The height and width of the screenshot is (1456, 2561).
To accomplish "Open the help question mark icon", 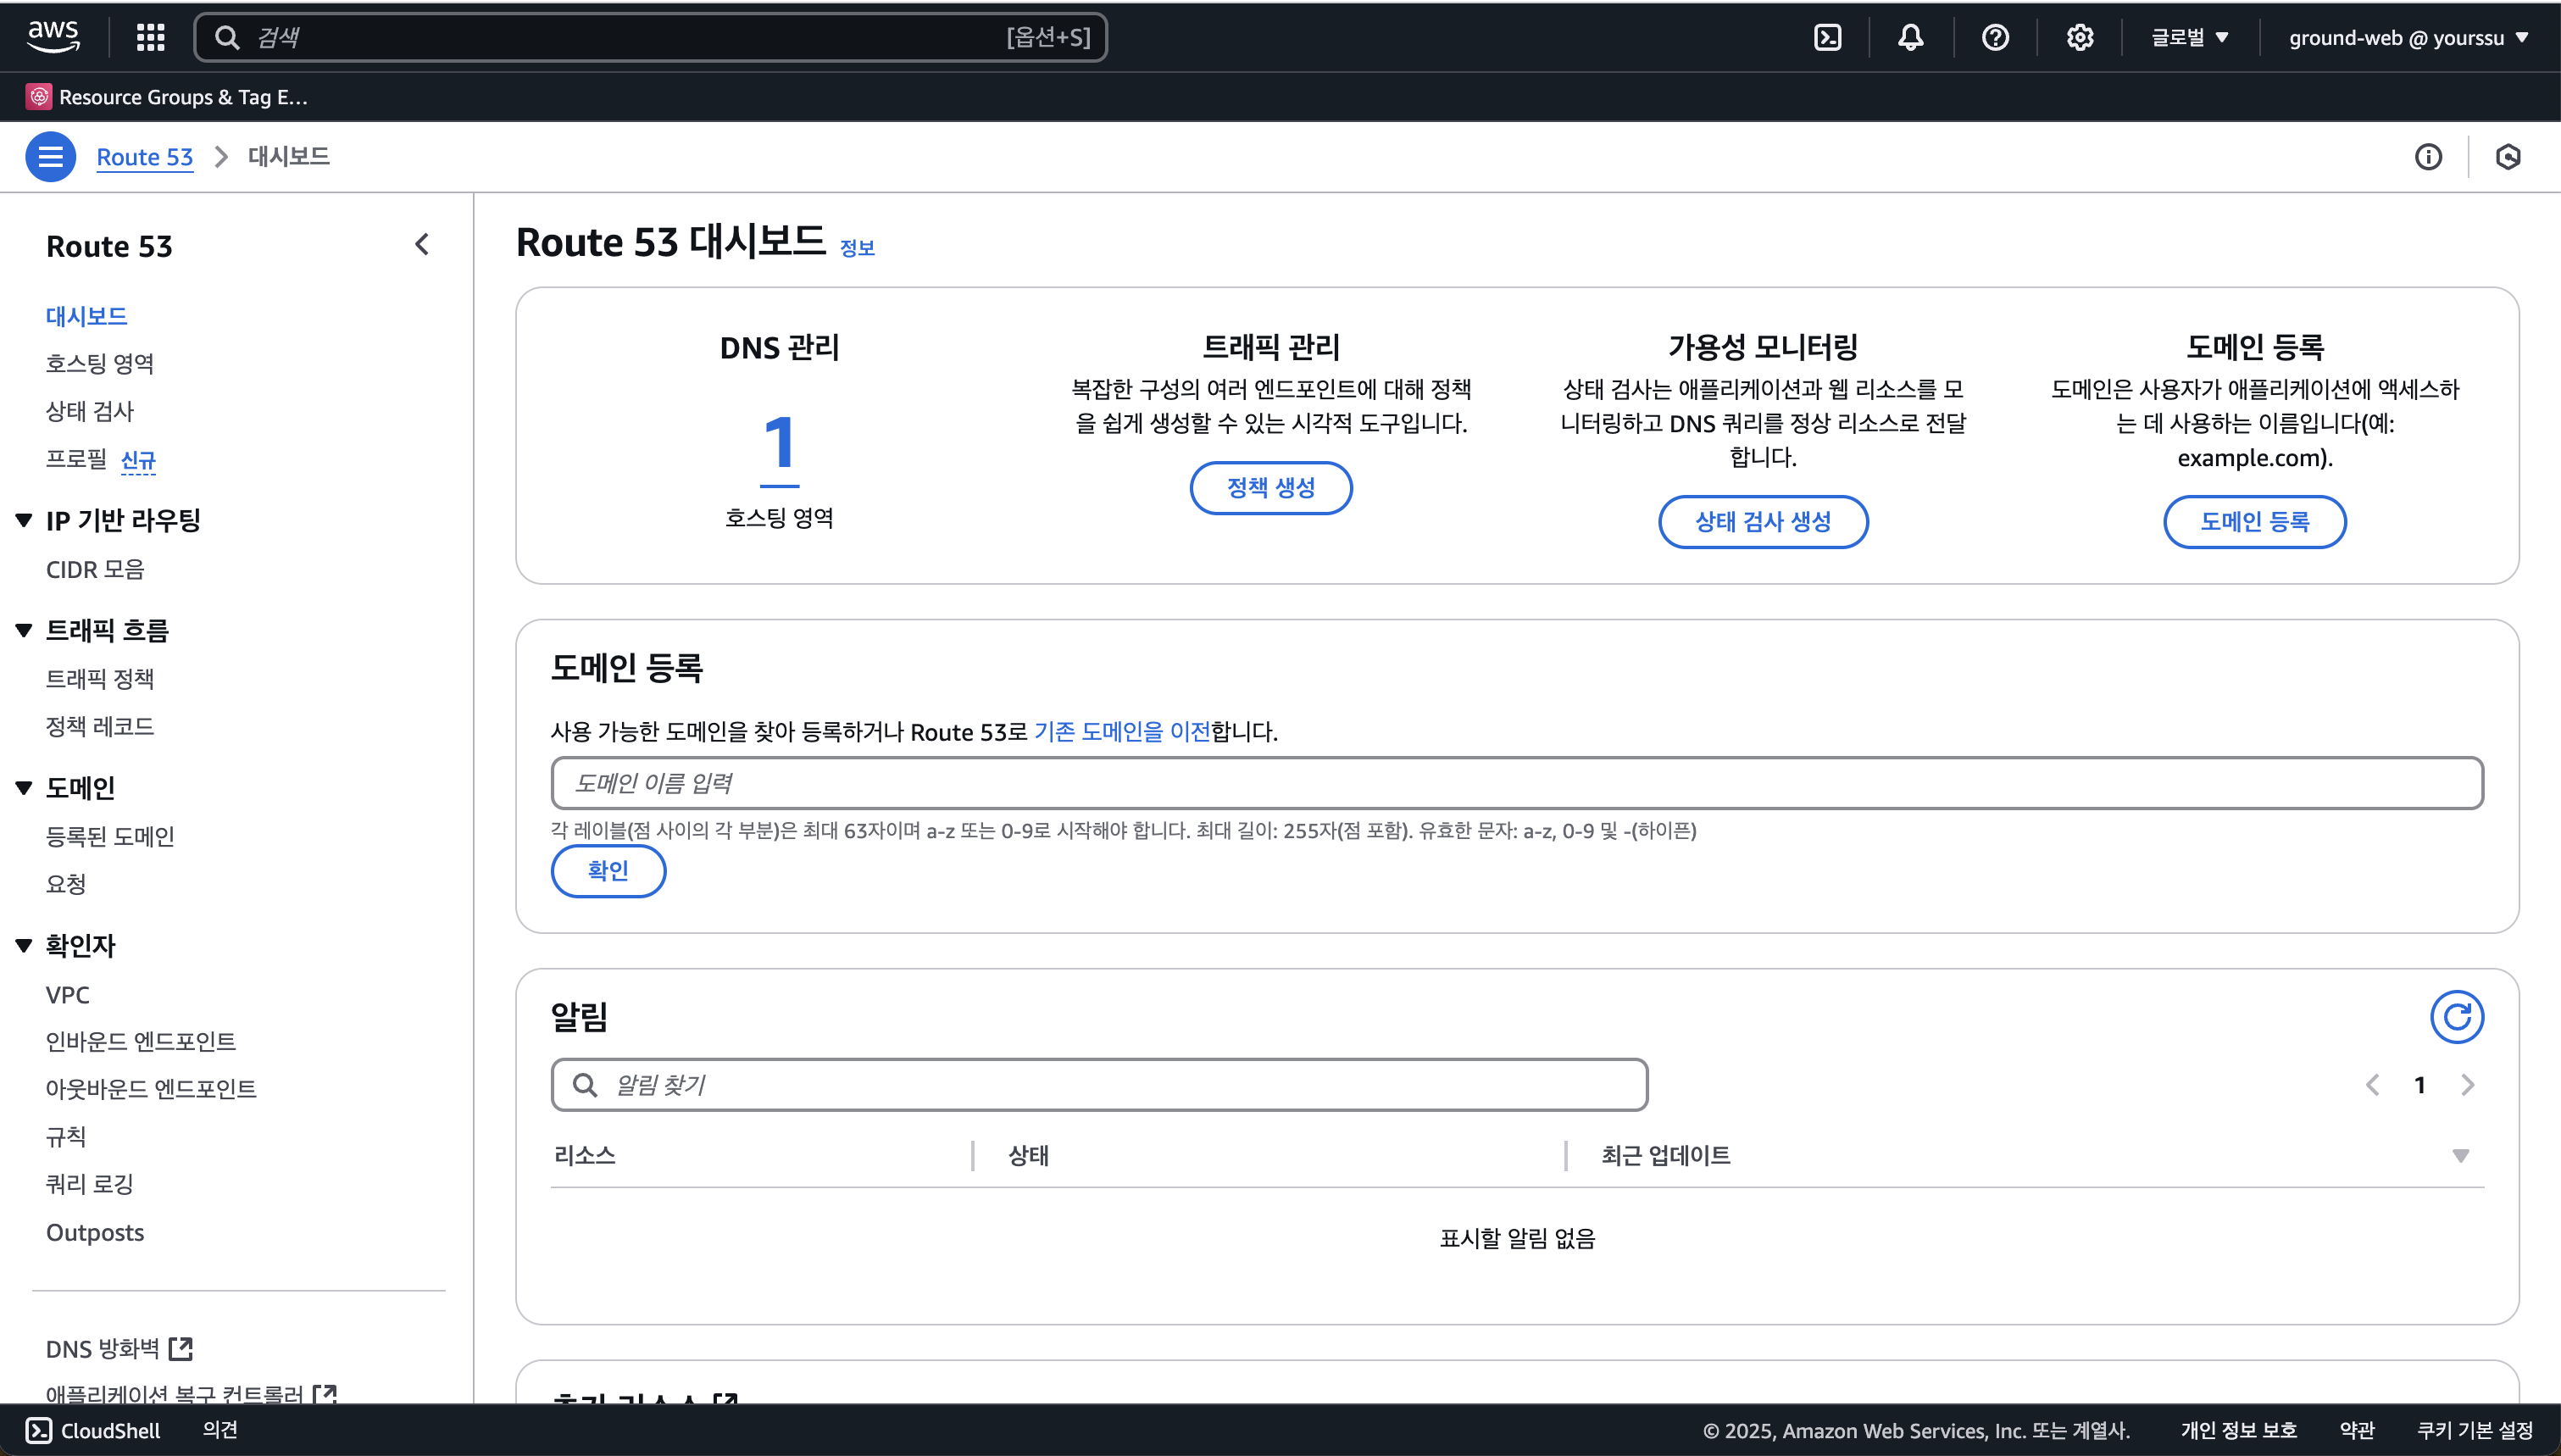I will pos(1995,38).
